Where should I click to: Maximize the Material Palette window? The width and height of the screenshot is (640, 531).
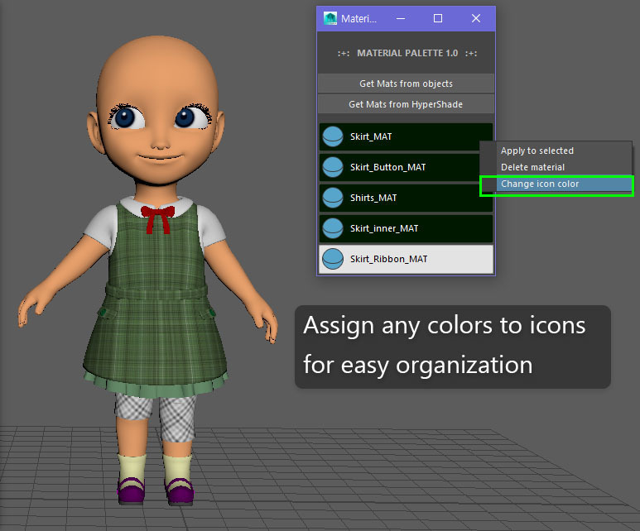coord(438,18)
